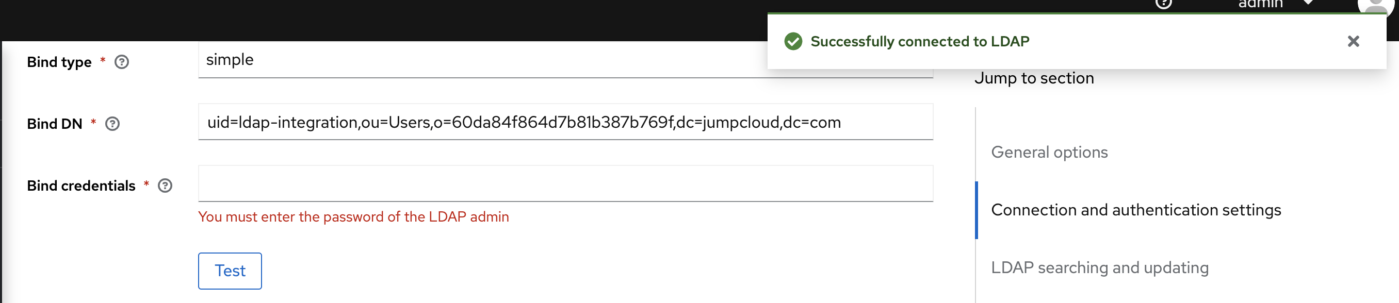1399x303 pixels.
Task: Select Connection and authentication settings section
Action: click(x=1136, y=210)
